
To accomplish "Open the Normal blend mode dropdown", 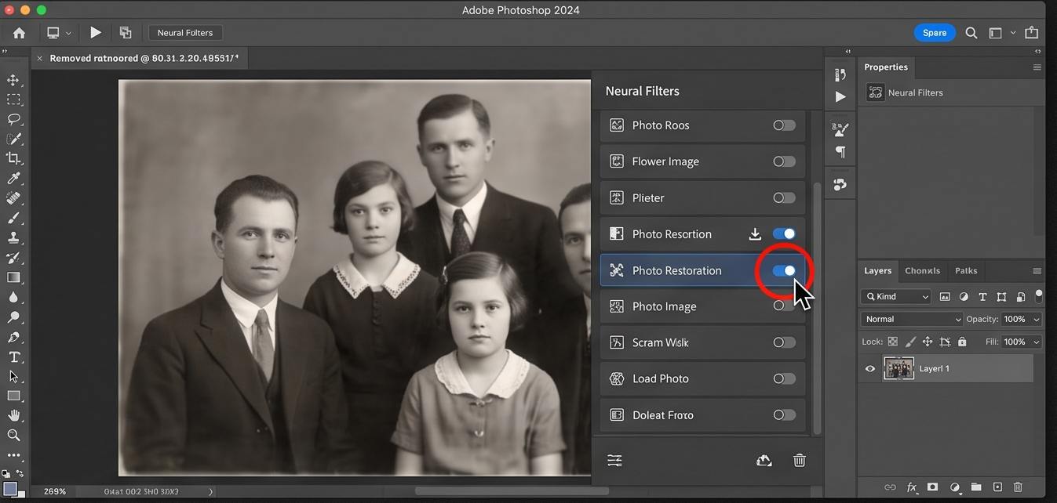I will (912, 319).
